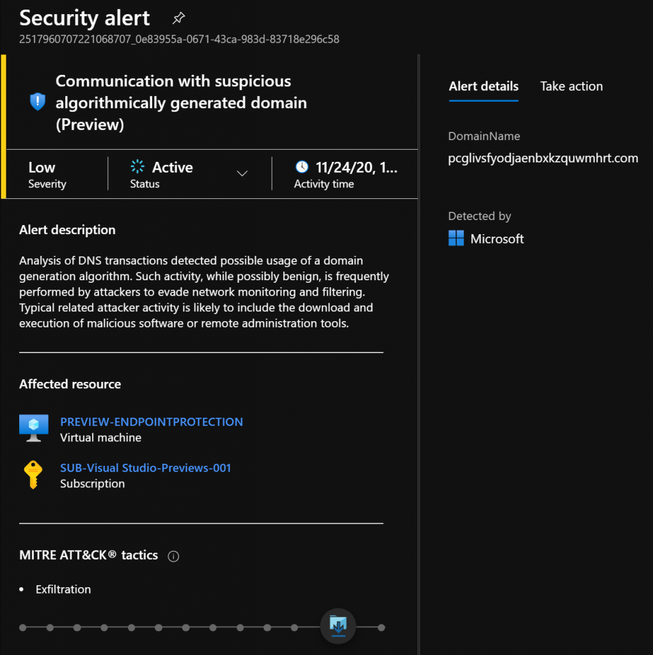Select the highlighted Exfiltration tactic icon
The image size is (653, 655).
click(338, 626)
